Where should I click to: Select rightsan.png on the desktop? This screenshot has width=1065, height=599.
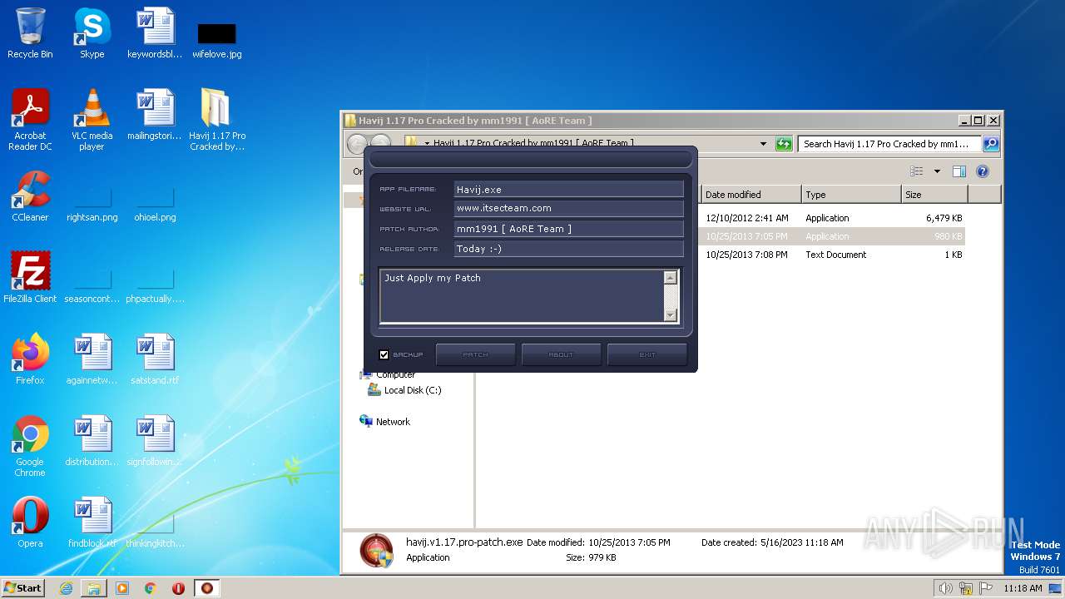coord(92,205)
